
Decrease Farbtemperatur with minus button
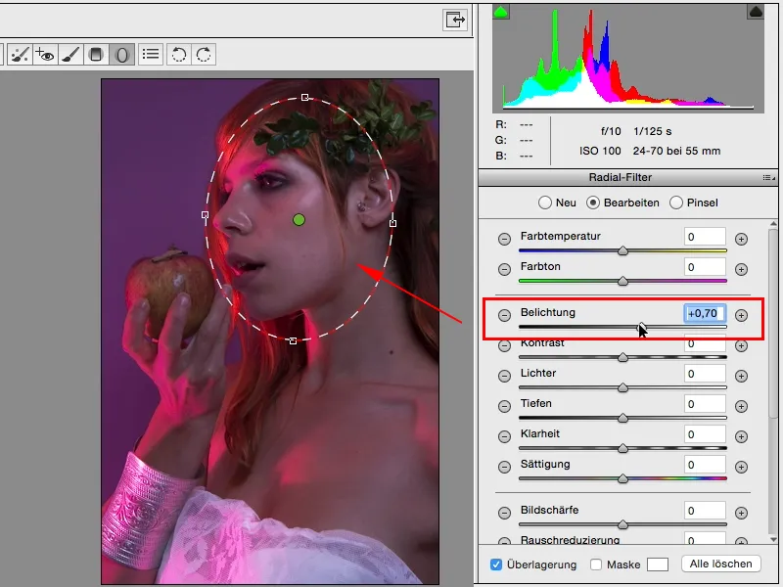(x=504, y=239)
